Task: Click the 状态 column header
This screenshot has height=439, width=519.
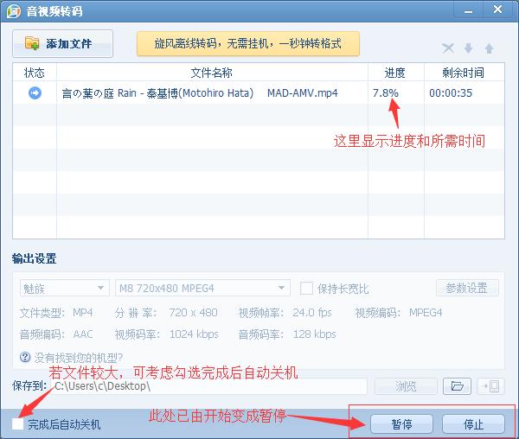Action: coord(35,73)
